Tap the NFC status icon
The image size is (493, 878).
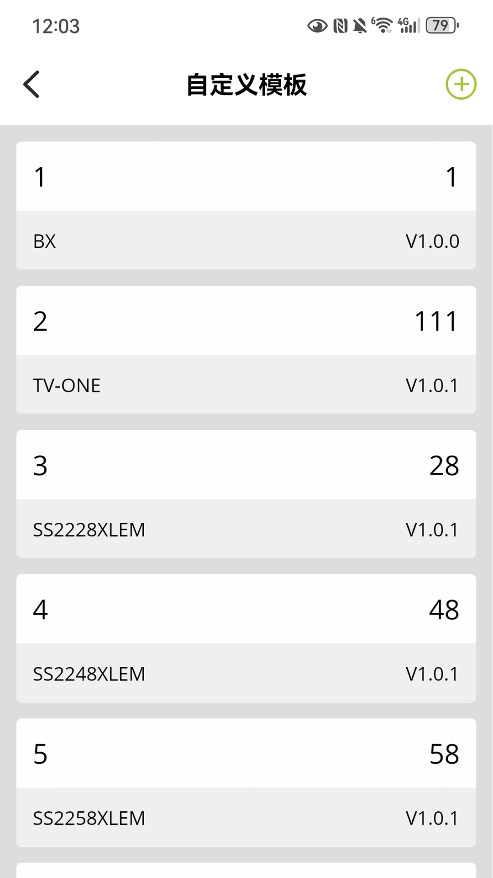340,26
